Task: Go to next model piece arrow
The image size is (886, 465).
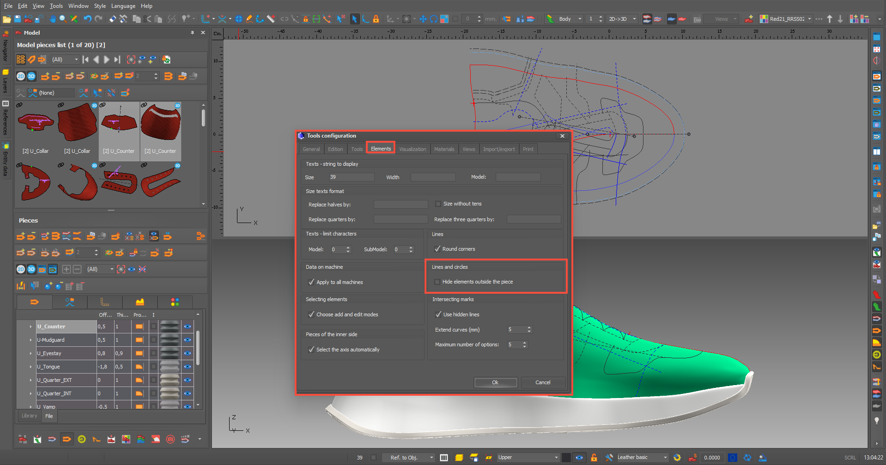Action: (x=107, y=60)
